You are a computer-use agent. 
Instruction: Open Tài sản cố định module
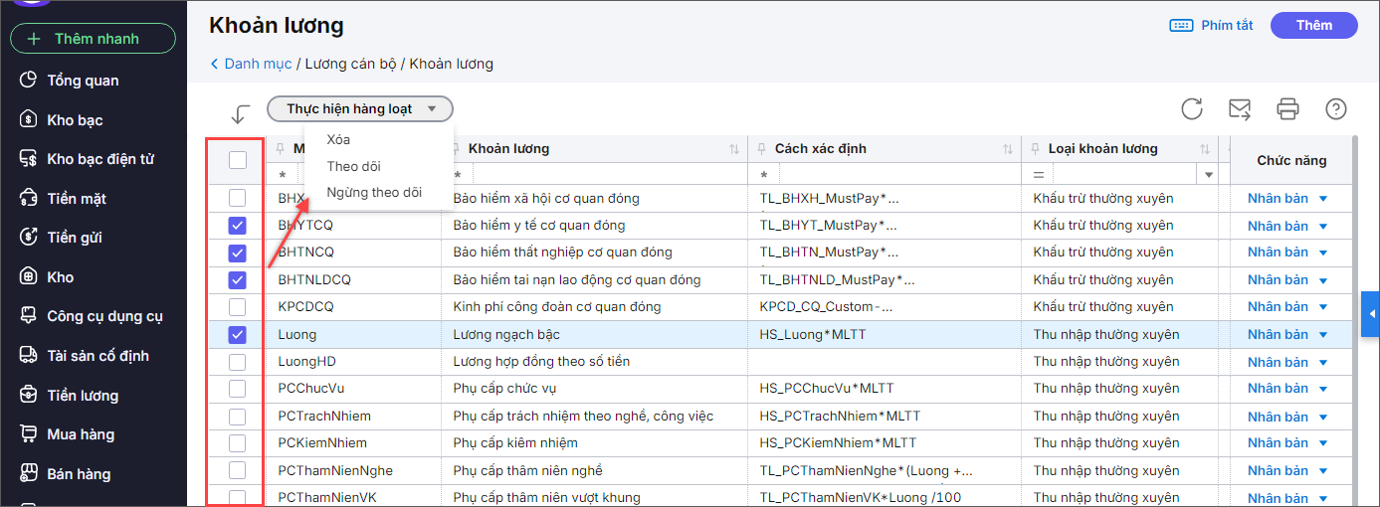(x=98, y=356)
